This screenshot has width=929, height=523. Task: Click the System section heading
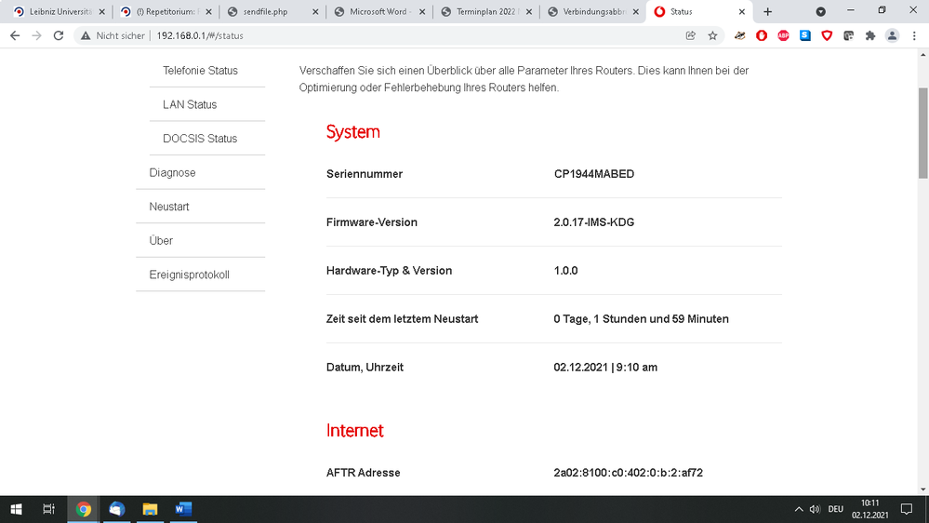pyautogui.click(x=353, y=131)
